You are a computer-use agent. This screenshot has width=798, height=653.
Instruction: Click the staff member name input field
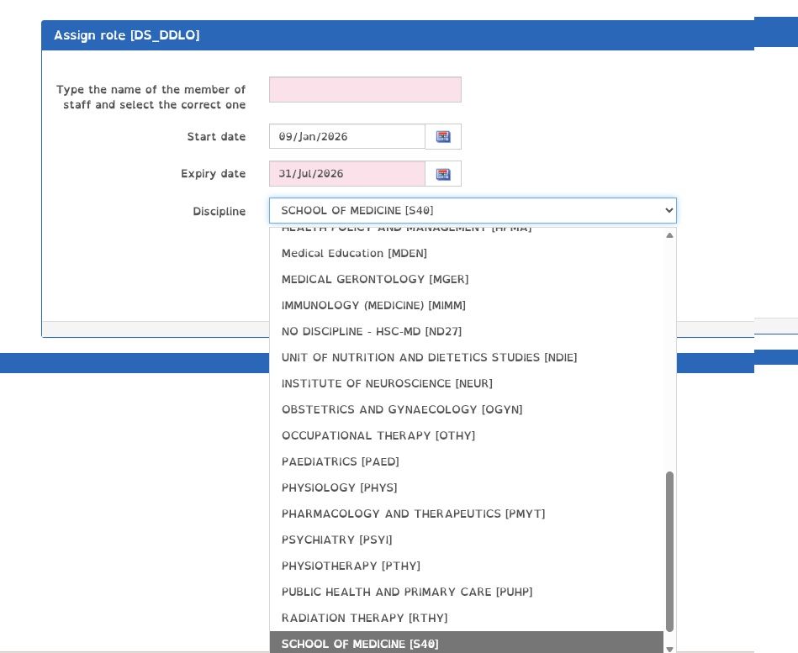tap(365, 89)
